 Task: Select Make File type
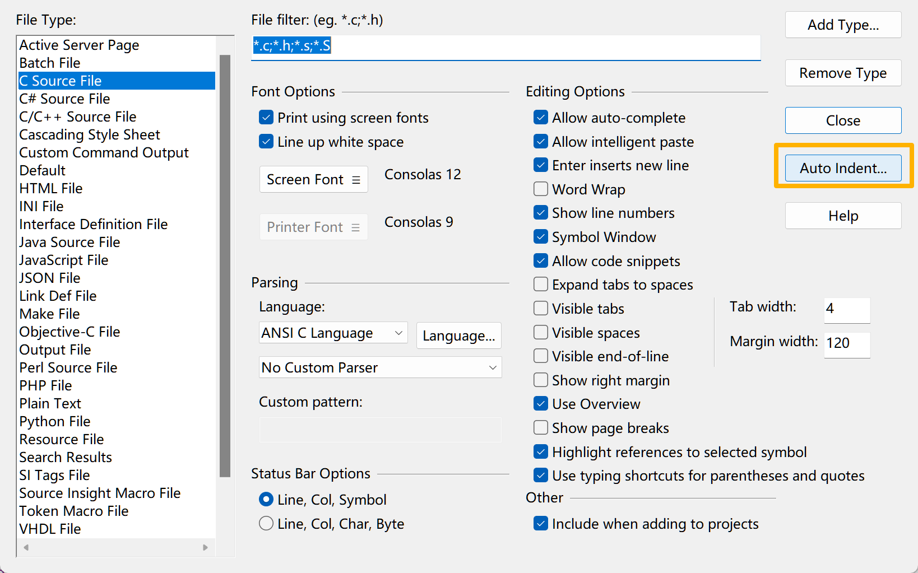(117, 314)
